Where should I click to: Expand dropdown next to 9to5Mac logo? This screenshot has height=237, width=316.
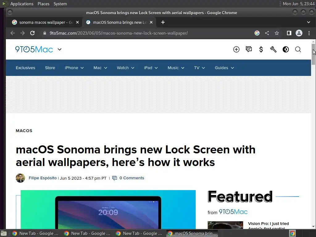tap(60, 49)
